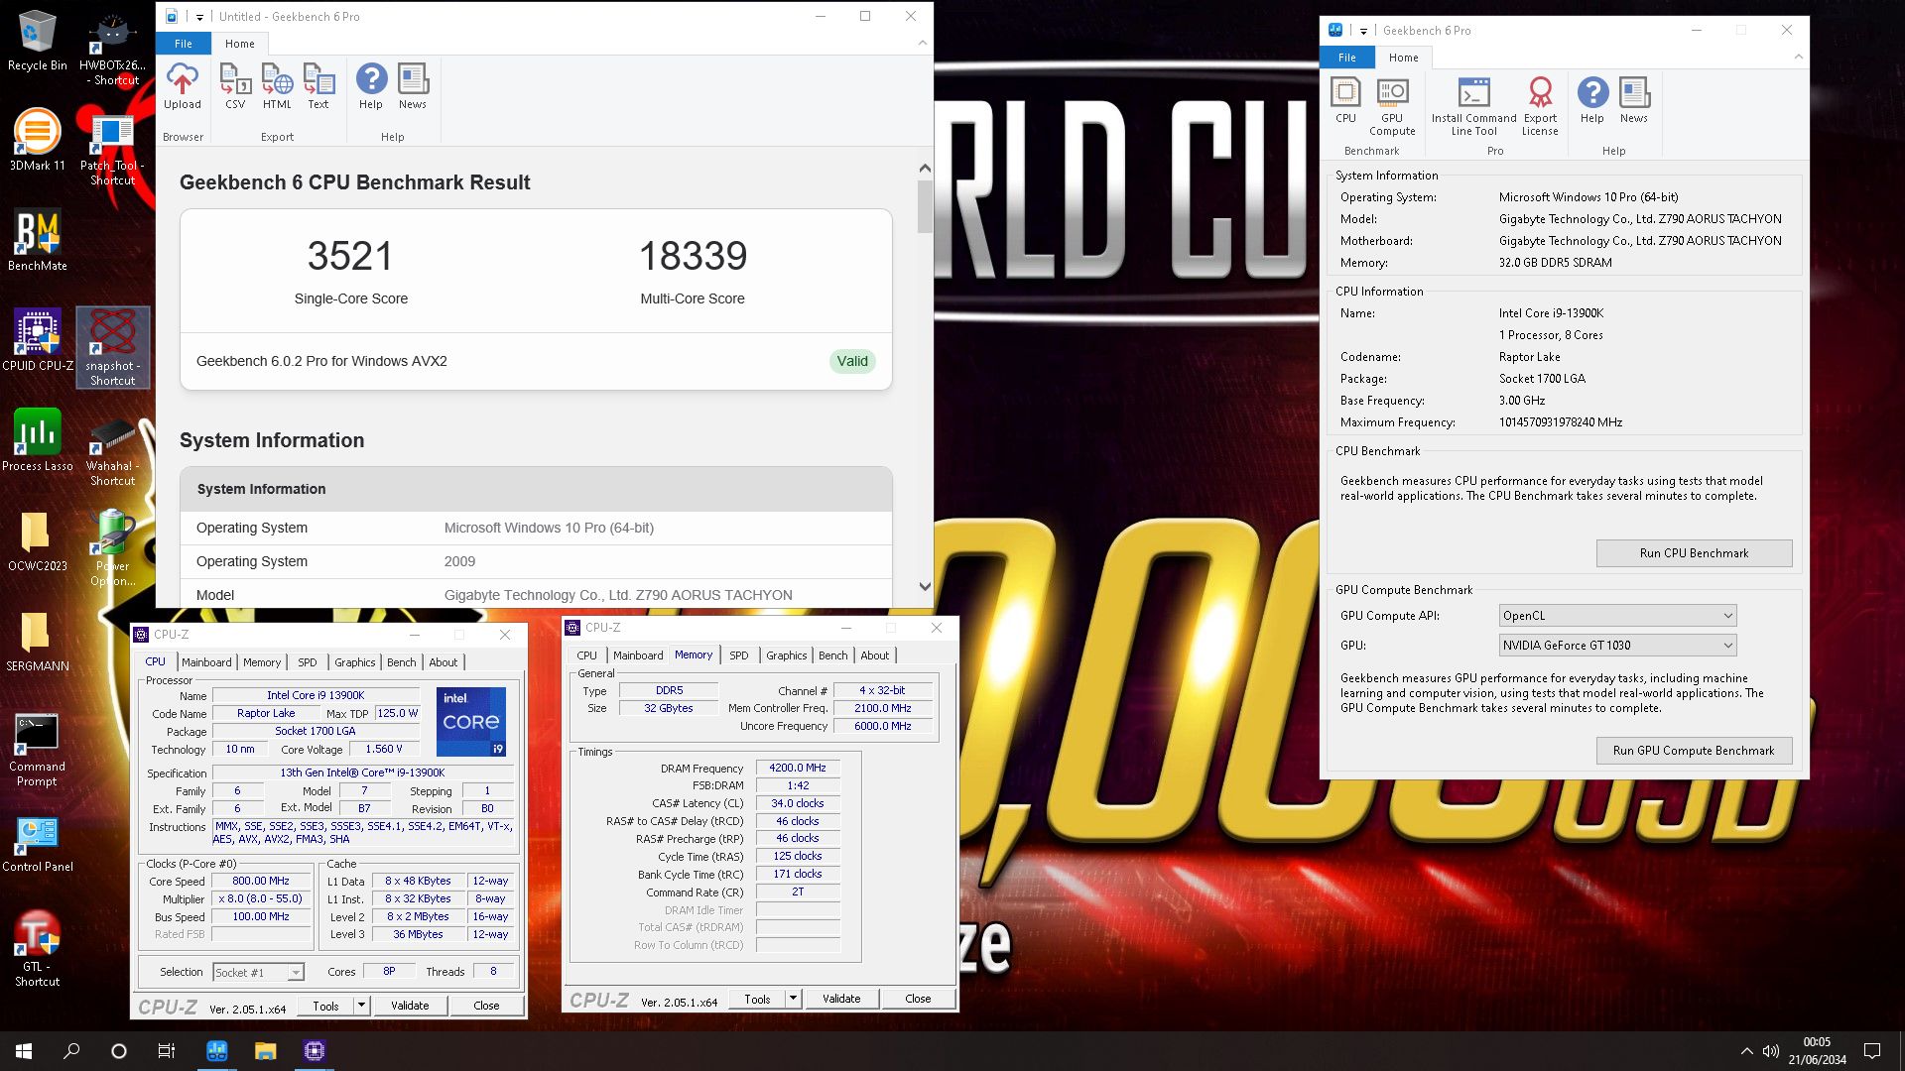Click Tools button in left CPU-Z window
The height and width of the screenshot is (1071, 1905).
point(325,1006)
